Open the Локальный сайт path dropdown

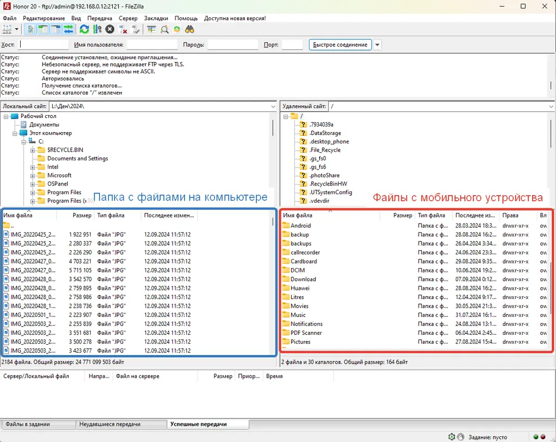point(273,106)
